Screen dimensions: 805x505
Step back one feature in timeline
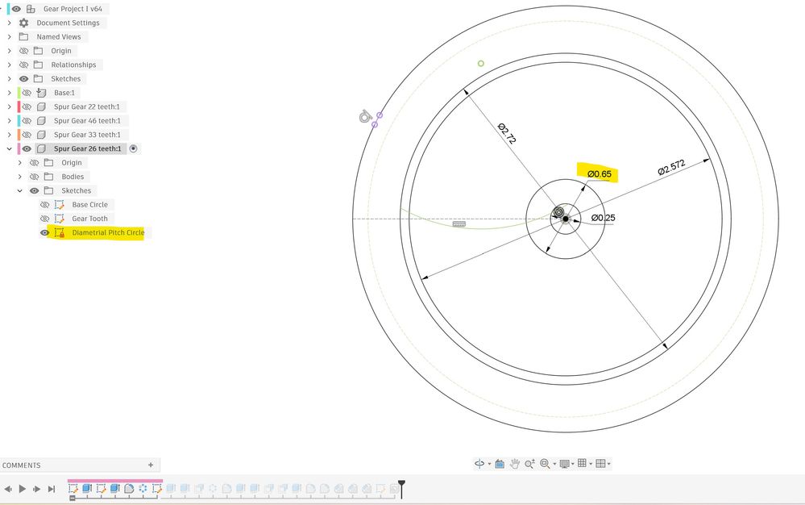pyautogui.click(x=8, y=489)
